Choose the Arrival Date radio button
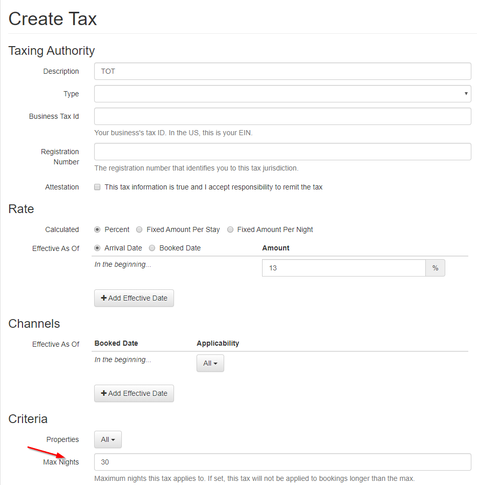The width and height of the screenshot is (477, 485). [97, 248]
